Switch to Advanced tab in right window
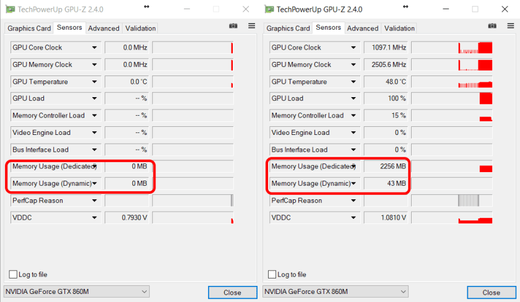The width and height of the screenshot is (520, 302). click(x=363, y=28)
